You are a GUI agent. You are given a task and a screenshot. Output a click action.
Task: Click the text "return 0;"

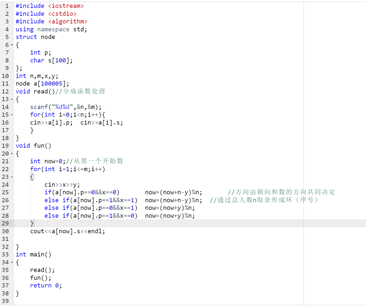point(46,286)
